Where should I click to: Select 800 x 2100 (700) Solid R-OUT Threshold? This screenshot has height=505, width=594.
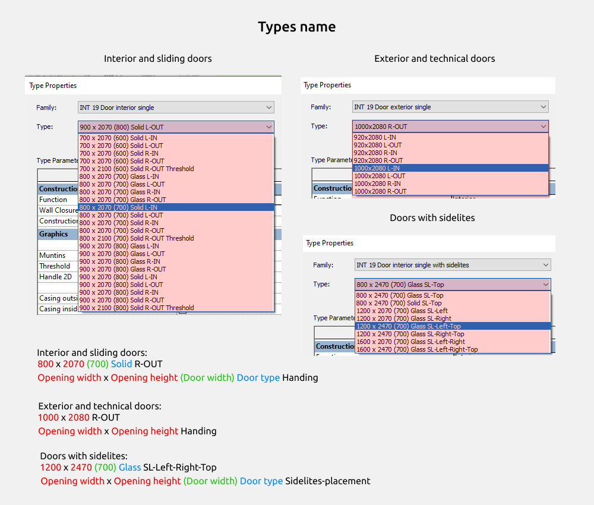(x=176, y=238)
